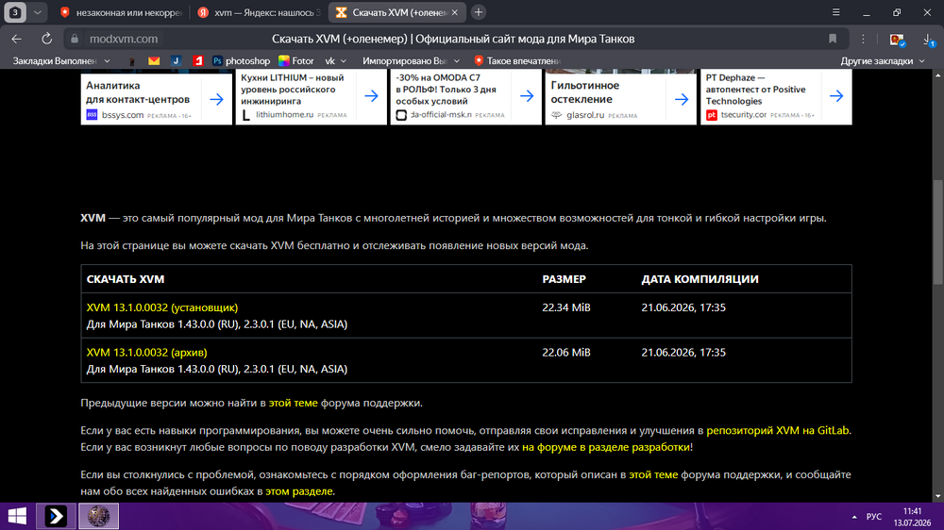
Task: Download 'XVM 13.1.0.0032 (архив)'
Action: coord(146,353)
